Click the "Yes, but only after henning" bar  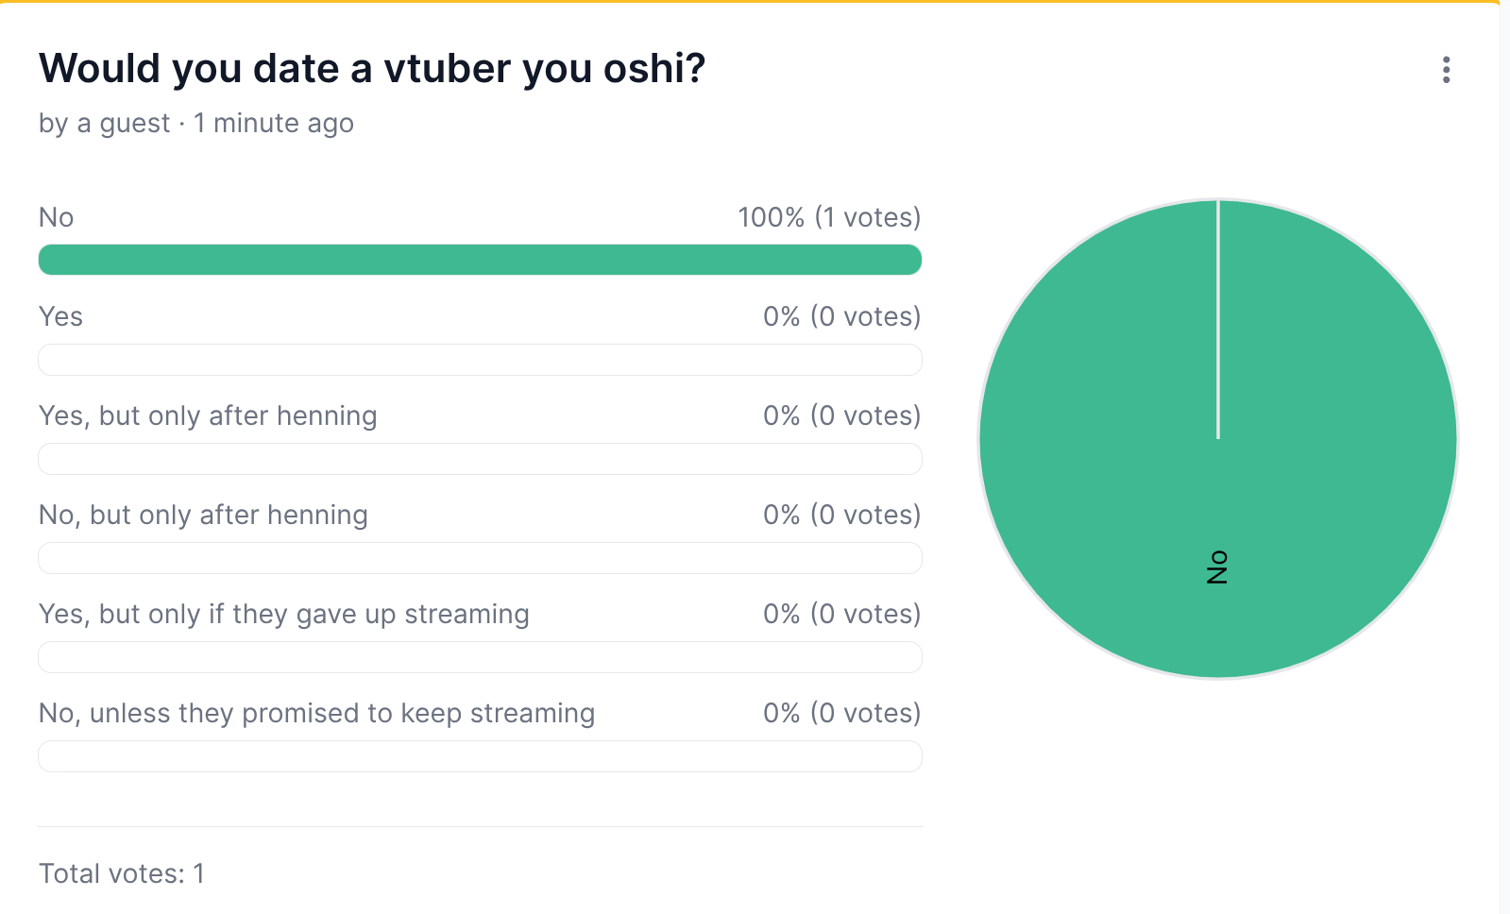pos(480,459)
